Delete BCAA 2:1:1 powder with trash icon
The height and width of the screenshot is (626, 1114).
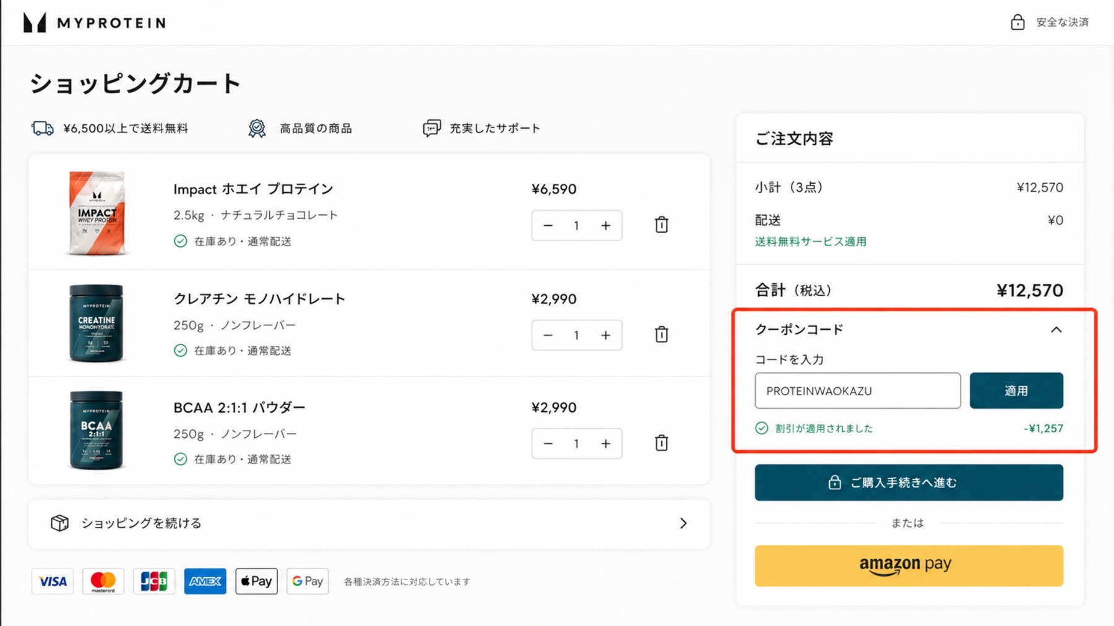[662, 443]
